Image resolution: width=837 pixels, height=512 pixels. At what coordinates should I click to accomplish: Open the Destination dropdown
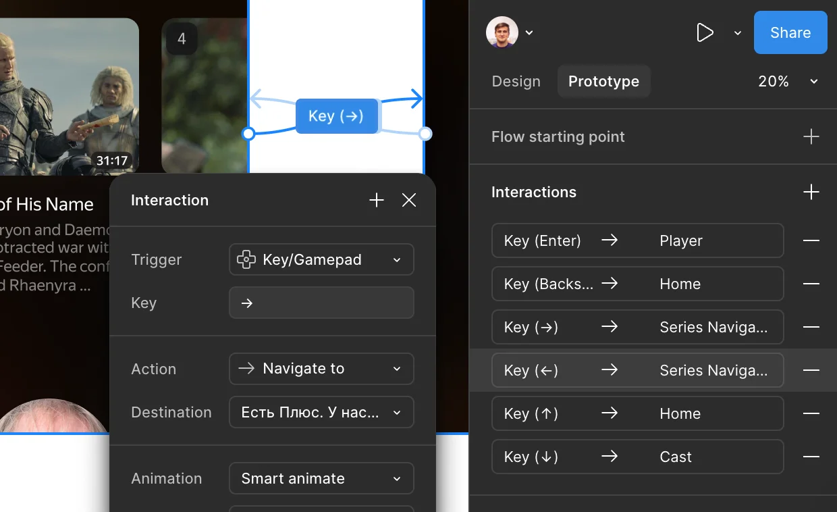[321, 412]
